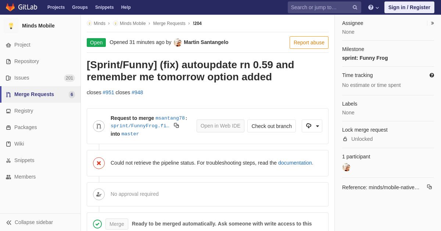
Task: Click the Minds Mobile sidebar project title
Action: point(38,26)
